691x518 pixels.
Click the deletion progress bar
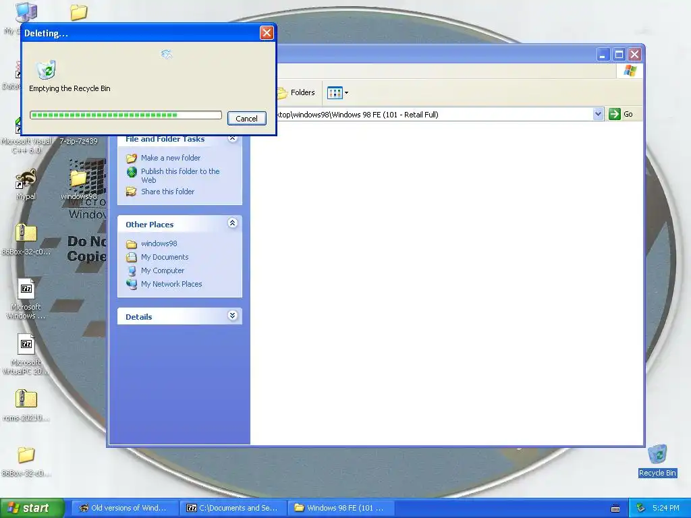point(126,115)
